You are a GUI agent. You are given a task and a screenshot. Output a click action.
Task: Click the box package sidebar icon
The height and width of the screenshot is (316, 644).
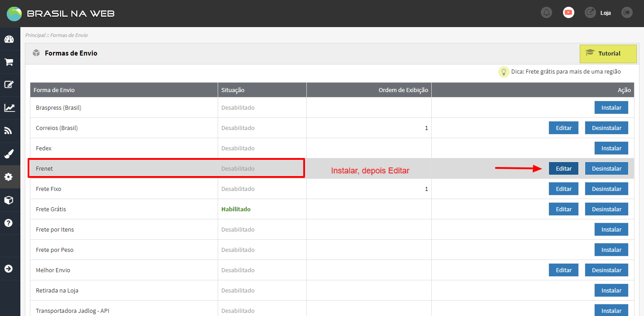(9, 200)
